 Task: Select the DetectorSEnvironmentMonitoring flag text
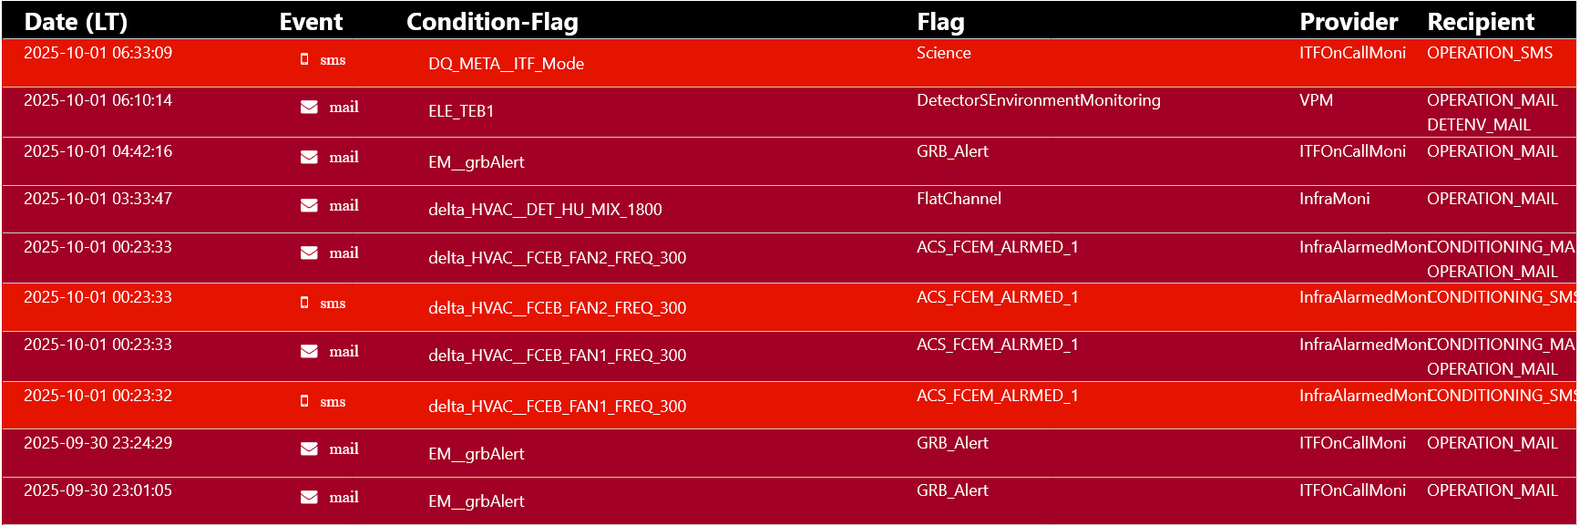coord(1038,100)
